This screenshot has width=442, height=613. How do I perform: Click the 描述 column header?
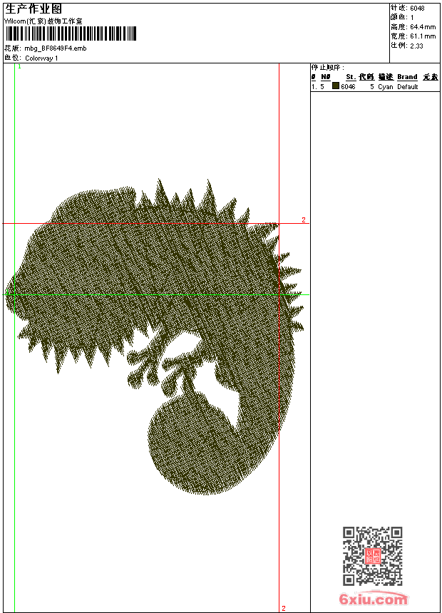click(x=385, y=77)
